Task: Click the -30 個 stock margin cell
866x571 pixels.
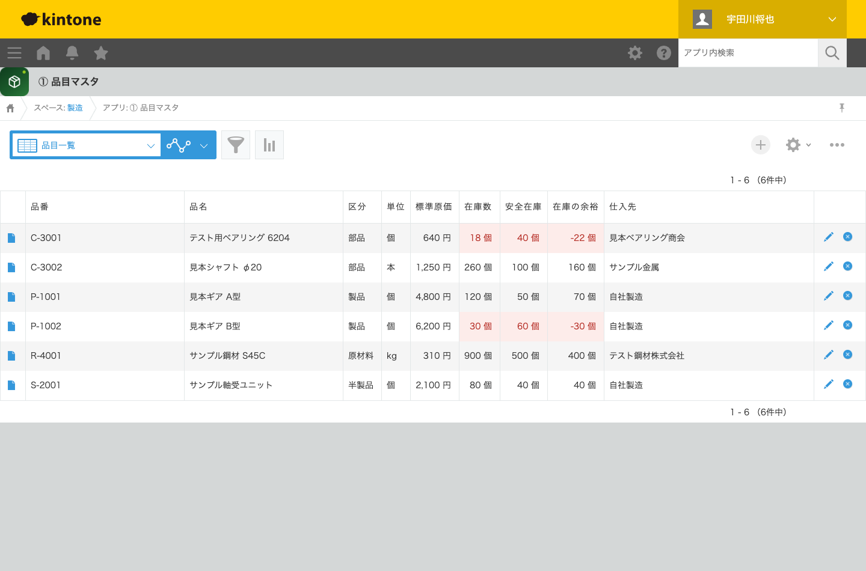Action: point(576,326)
